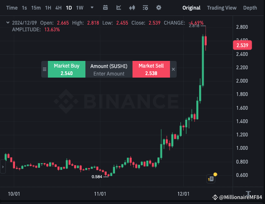Viewport: 265px width, 204px height.
Task: Close the quick order widget
Action: [173, 69]
